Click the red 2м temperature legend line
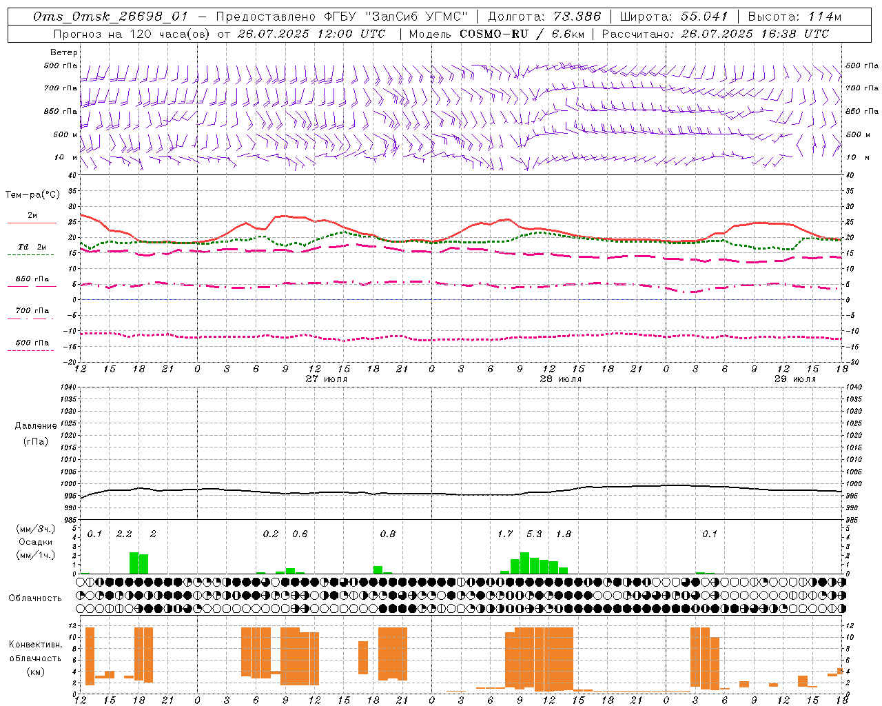The height and width of the screenshot is (706, 882). click(32, 223)
